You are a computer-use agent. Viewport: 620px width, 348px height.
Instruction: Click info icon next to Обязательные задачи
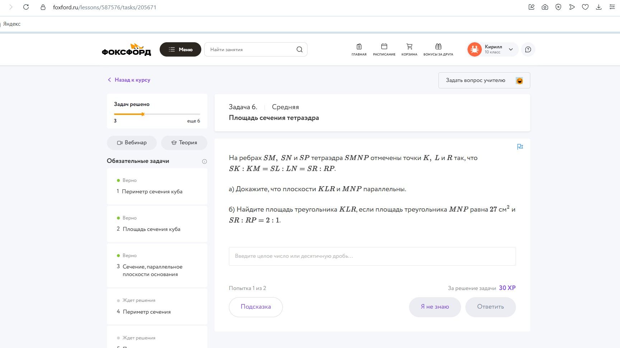tap(205, 161)
